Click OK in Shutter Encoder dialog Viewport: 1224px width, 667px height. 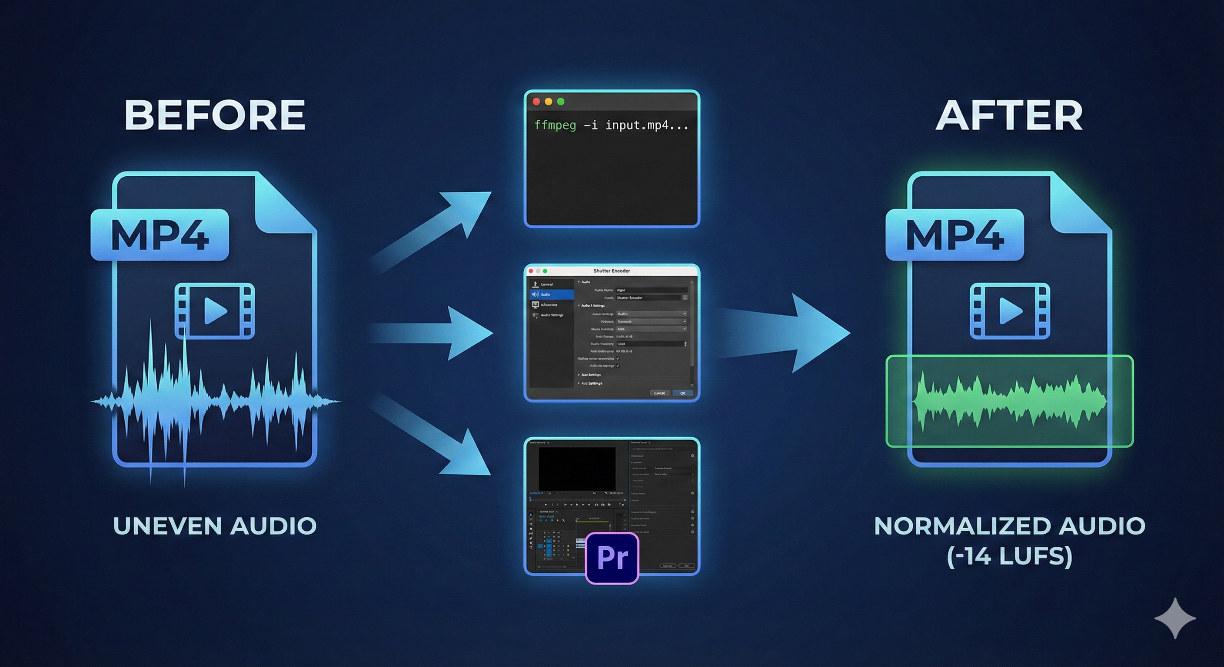(x=683, y=393)
